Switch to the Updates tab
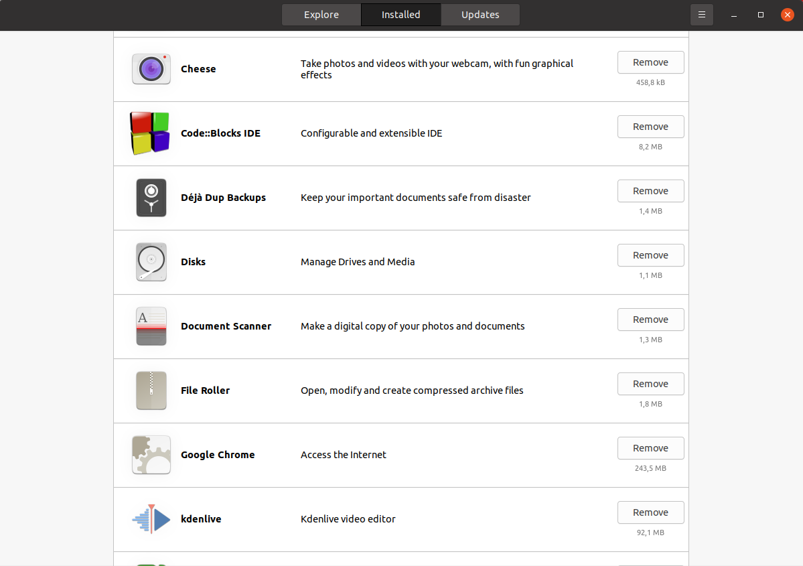The image size is (803, 566). pyautogui.click(x=480, y=15)
